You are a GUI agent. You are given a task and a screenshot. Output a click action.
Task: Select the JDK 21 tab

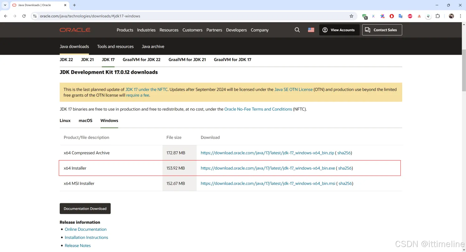click(87, 59)
